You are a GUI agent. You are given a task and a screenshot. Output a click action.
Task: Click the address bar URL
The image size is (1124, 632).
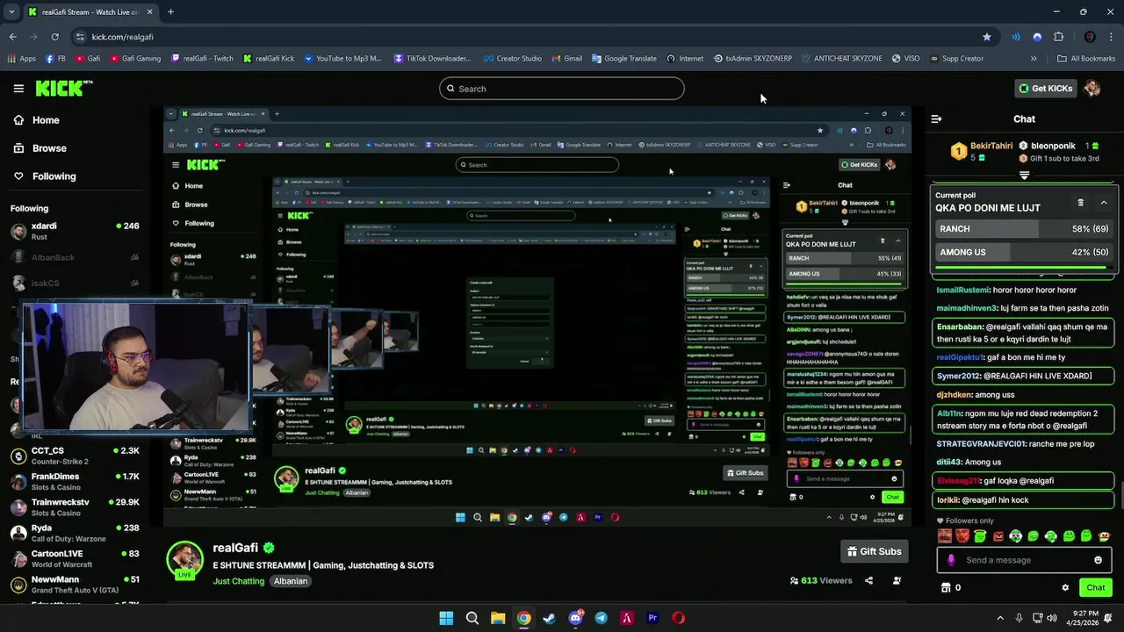coord(122,37)
